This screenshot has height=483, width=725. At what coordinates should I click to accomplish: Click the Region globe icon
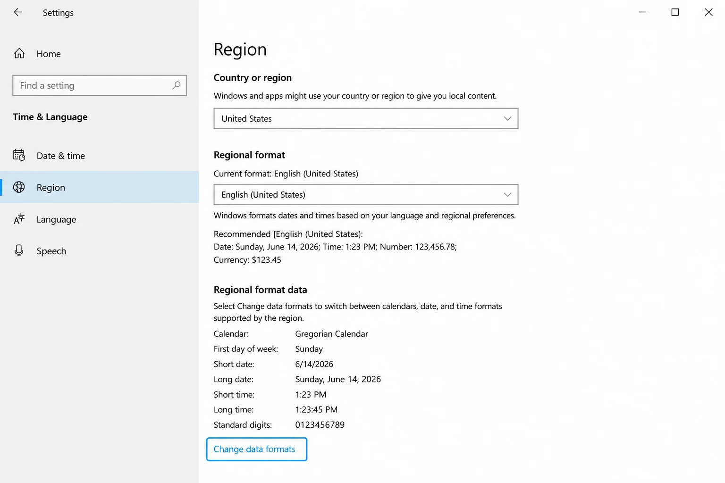(19, 187)
